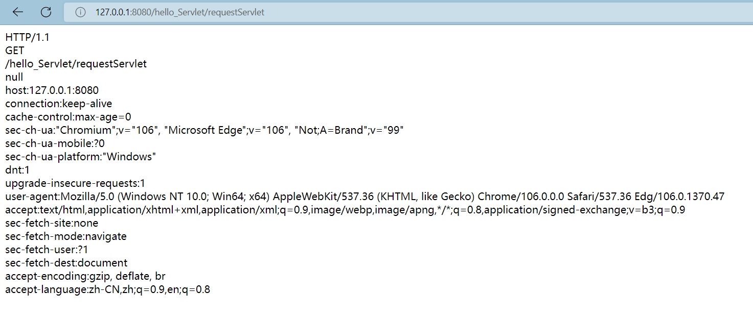Viewport: 753px width, 317px height.
Task: Click the GET method text
Action: [x=15, y=51]
